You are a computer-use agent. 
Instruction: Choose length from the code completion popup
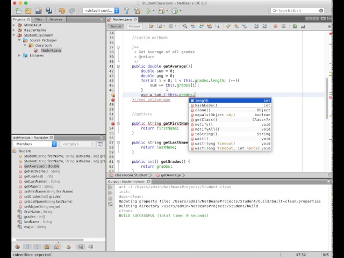point(230,101)
